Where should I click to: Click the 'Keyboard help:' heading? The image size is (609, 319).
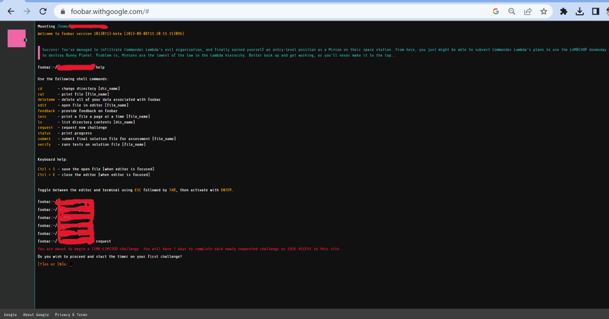(x=53, y=159)
